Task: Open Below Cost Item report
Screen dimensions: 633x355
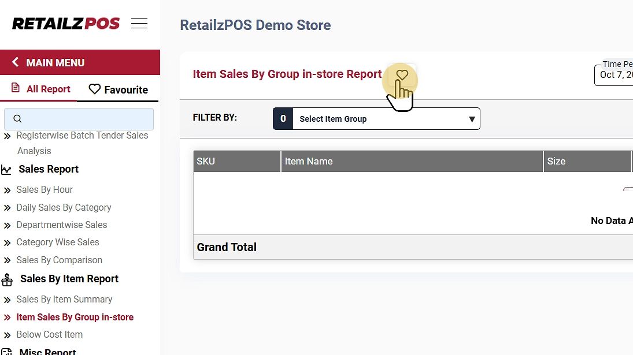Action: point(49,334)
